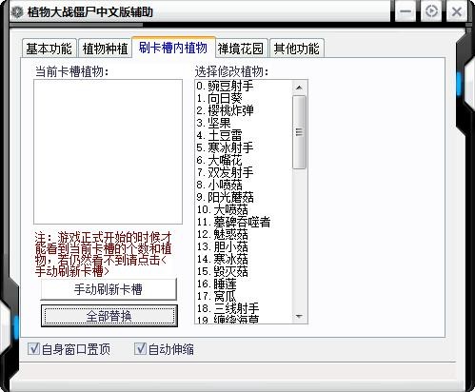Select 0.豌豆射手 in plant list
Viewport: 475px width, 392px height.
(244, 86)
